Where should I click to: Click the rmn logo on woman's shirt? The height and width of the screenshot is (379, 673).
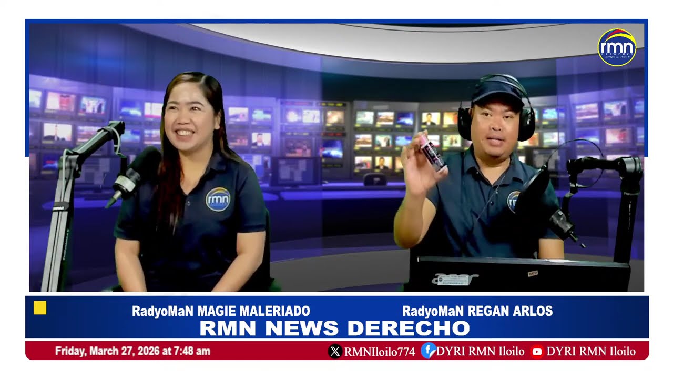[x=218, y=200]
